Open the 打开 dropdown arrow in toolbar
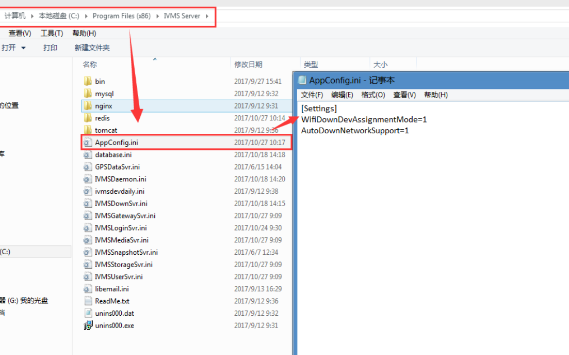The height and width of the screenshot is (355, 569). point(23,48)
